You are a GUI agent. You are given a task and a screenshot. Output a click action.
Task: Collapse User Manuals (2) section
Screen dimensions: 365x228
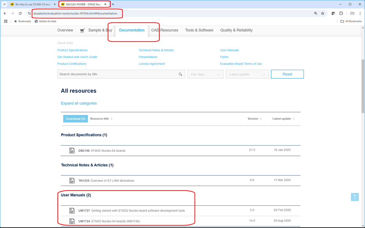[76, 195]
